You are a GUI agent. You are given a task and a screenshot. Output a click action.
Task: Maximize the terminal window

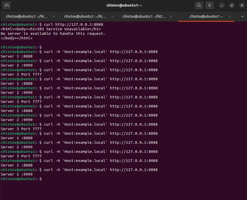231,5
